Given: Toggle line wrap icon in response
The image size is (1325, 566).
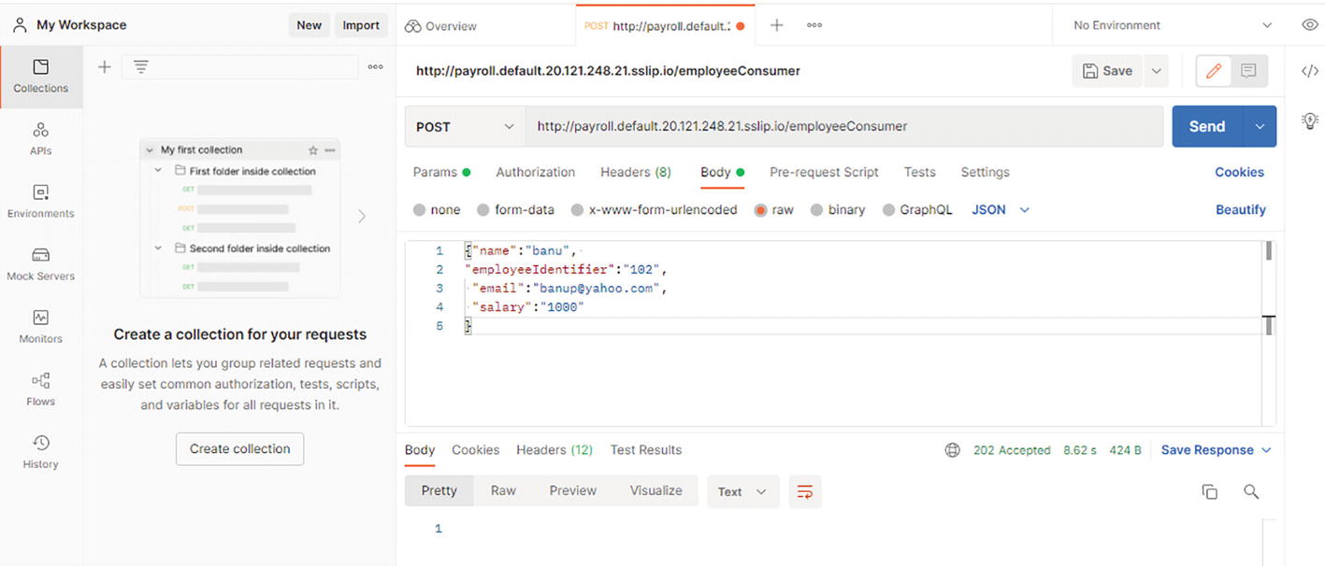Looking at the screenshot, I should (804, 491).
